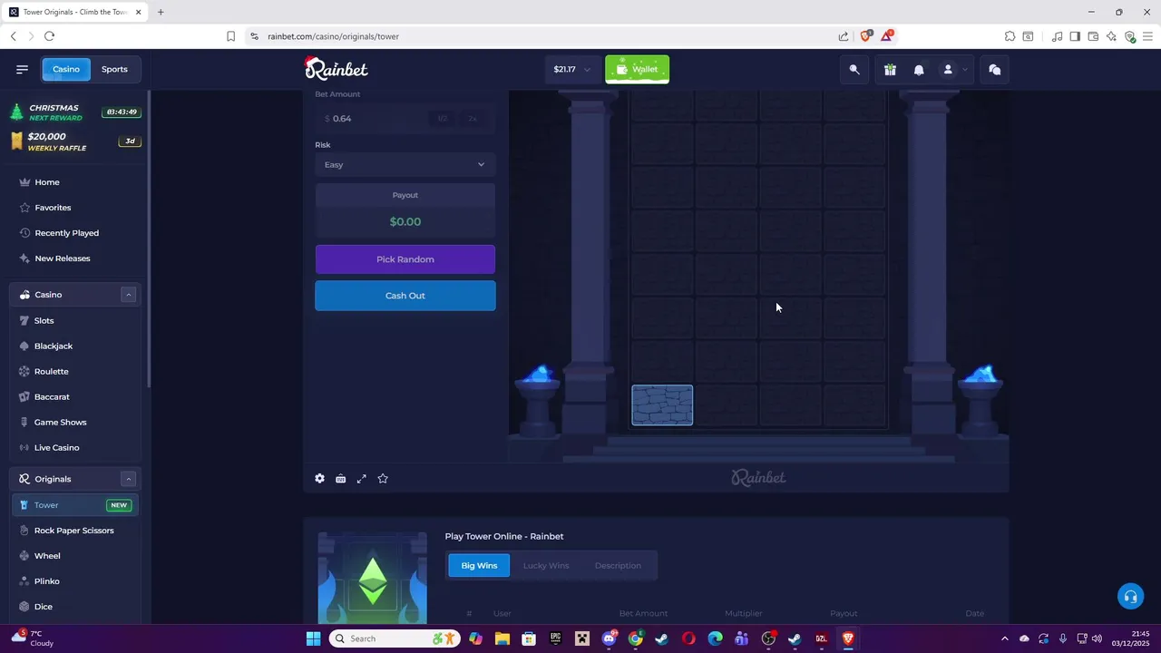Select the Lucky Wins tab
Image resolution: width=1161 pixels, height=653 pixels.
[x=546, y=566]
